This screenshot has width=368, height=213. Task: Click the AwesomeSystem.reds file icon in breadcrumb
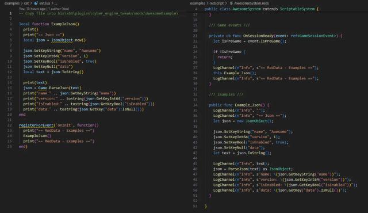coord(231,3)
